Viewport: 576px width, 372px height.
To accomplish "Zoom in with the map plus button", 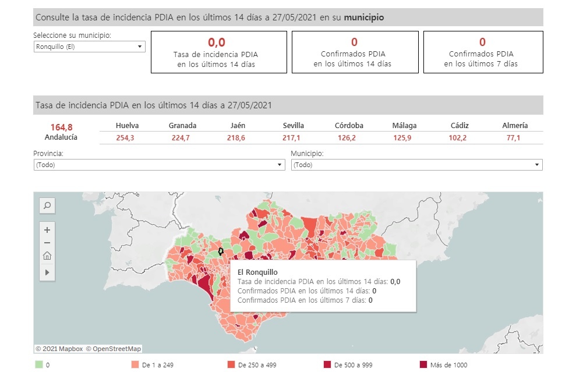I will pos(47,229).
